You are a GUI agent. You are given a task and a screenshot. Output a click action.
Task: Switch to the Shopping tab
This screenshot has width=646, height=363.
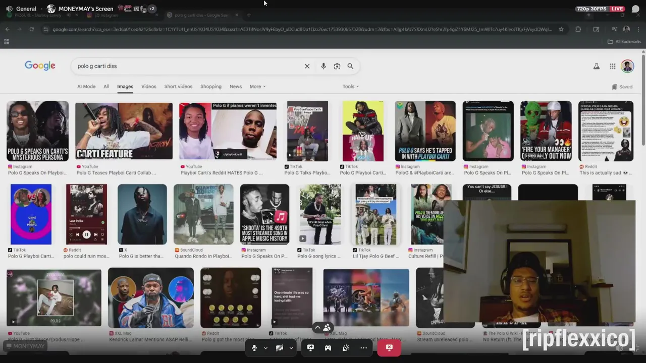(211, 86)
